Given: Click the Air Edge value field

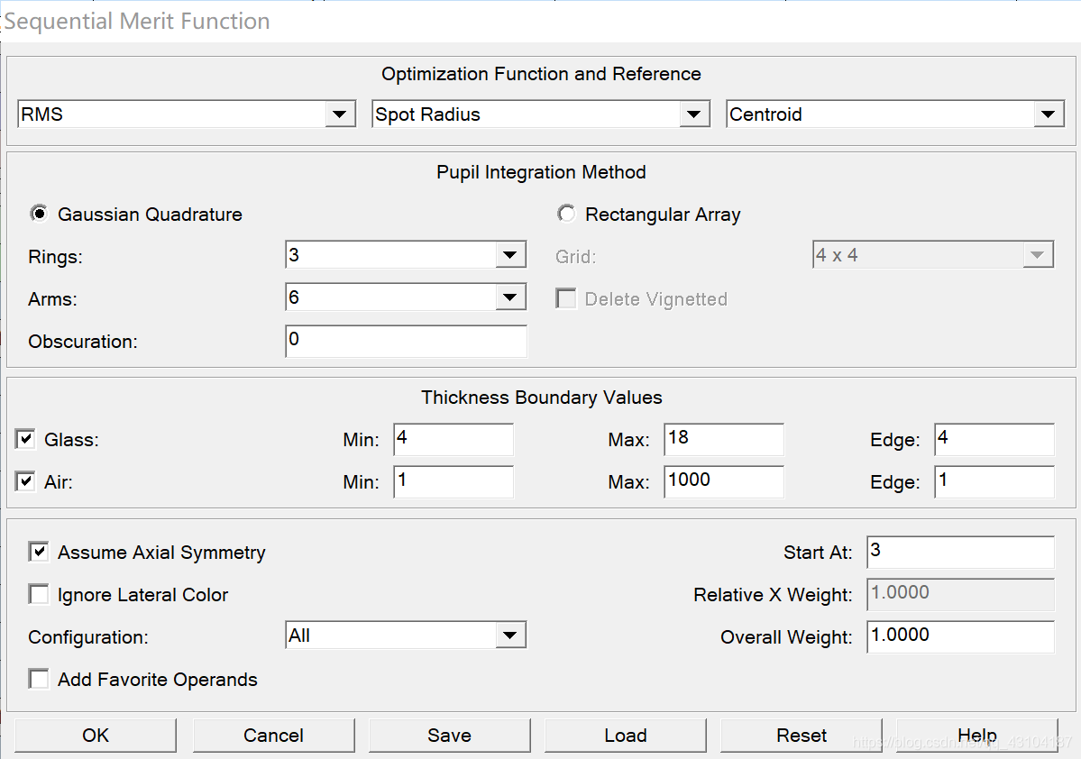Looking at the screenshot, I should pyautogui.click(x=994, y=481).
